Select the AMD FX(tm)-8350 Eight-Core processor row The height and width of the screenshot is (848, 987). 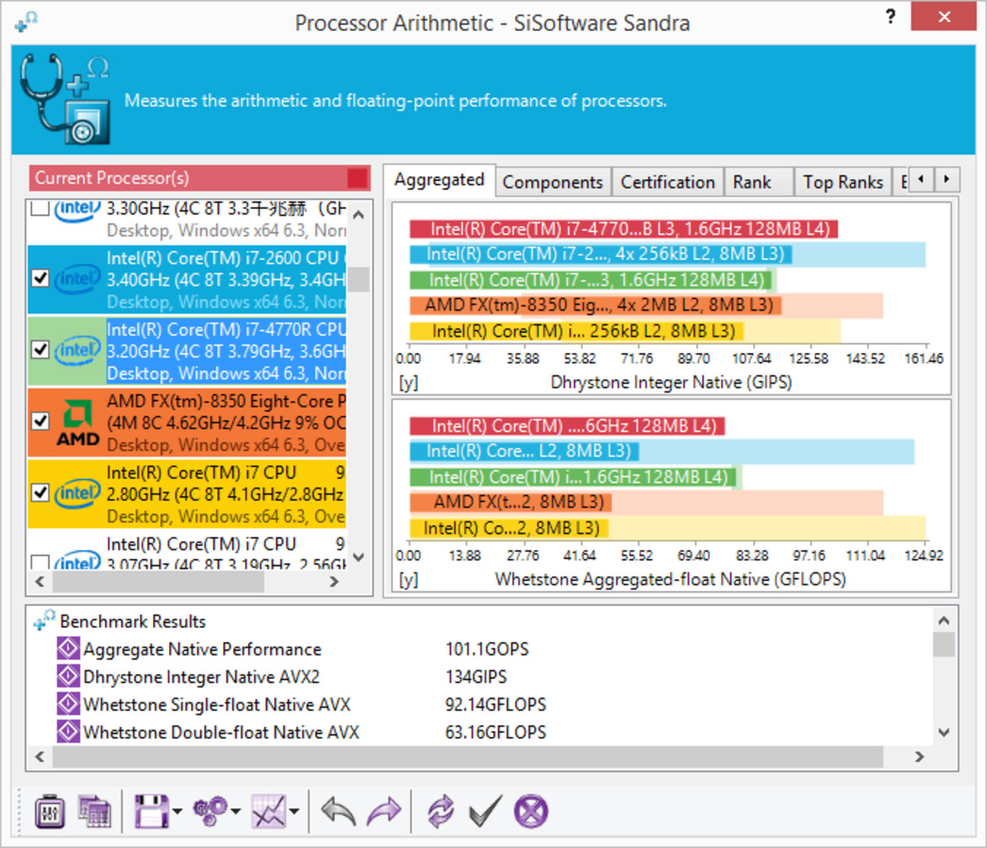pyautogui.click(x=187, y=422)
